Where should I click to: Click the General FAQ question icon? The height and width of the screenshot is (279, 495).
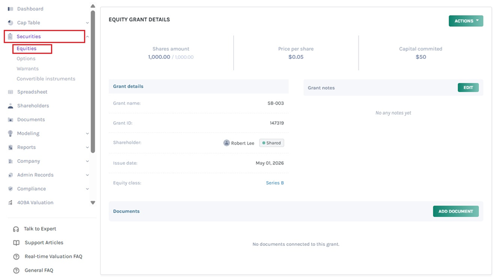coord(16,271)
